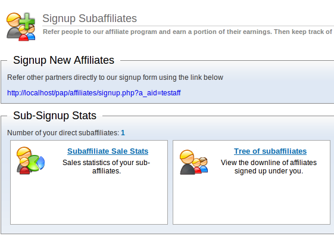Screen dimensions: 334x236
Task: Click the 'View the downline of affiliates' description
Action: pyautogui.click(x=269, y=167)
